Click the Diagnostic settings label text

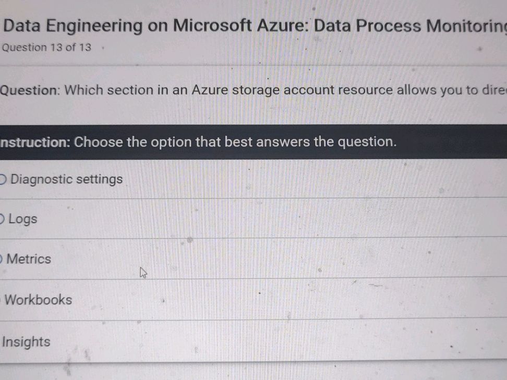pos(67,179)
